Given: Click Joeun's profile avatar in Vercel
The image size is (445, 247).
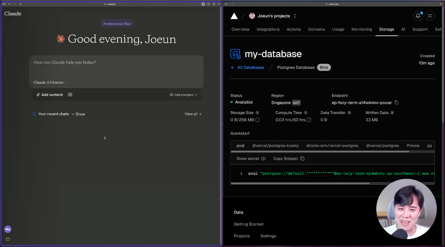Looking at the screenshot, I should [x=252, y=16].
